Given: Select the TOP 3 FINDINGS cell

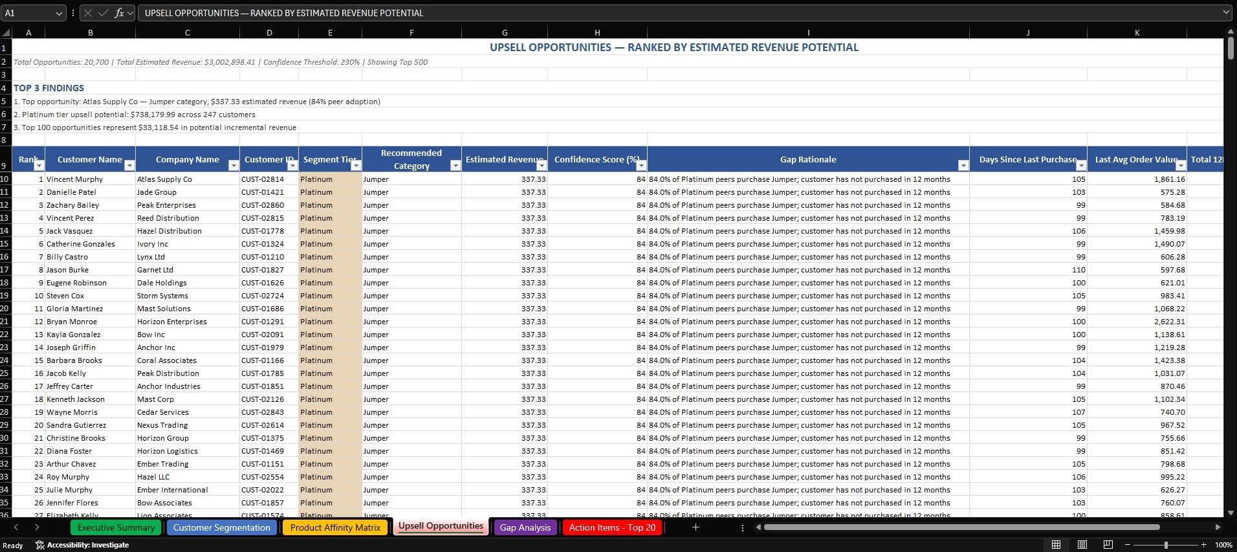Looking at the screenshot, I should 49,88.
